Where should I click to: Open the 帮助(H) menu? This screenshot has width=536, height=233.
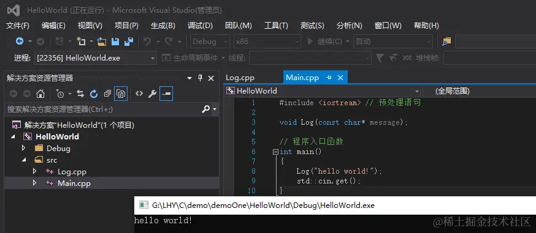click(x=426, y=26)
